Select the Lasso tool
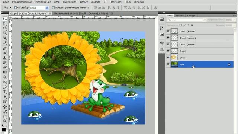The width and height of the screenshot is (238, 134). 5,28
